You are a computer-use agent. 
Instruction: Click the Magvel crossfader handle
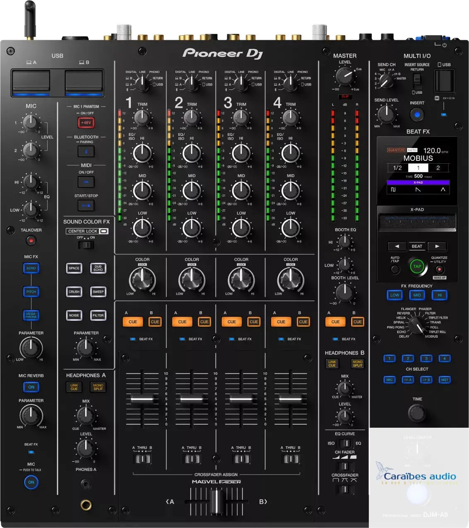click(x=216, y=502)
